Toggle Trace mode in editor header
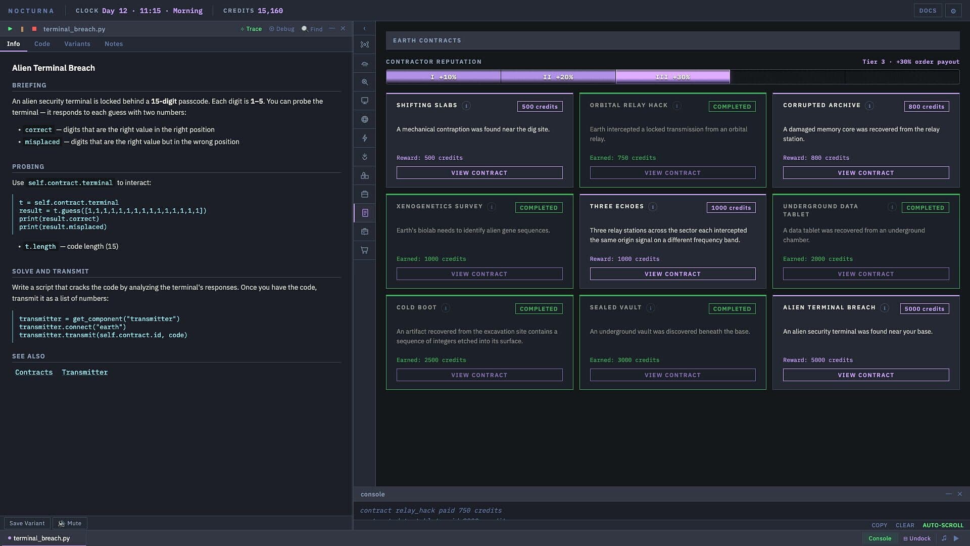The image size is (970, 546). click(251, 29)
